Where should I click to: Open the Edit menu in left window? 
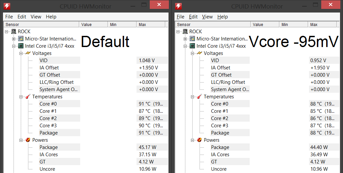tap(22, 17)
